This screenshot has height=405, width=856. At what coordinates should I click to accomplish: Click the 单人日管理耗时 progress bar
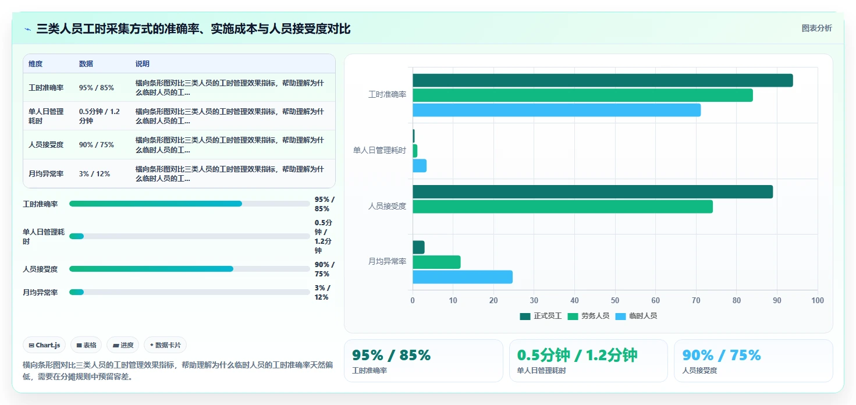coord(189,236)
